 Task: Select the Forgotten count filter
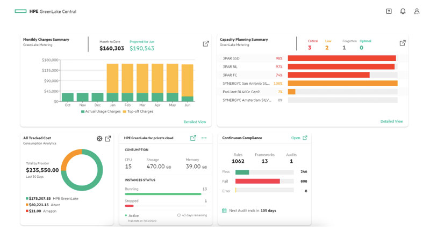tap(344, 48)
